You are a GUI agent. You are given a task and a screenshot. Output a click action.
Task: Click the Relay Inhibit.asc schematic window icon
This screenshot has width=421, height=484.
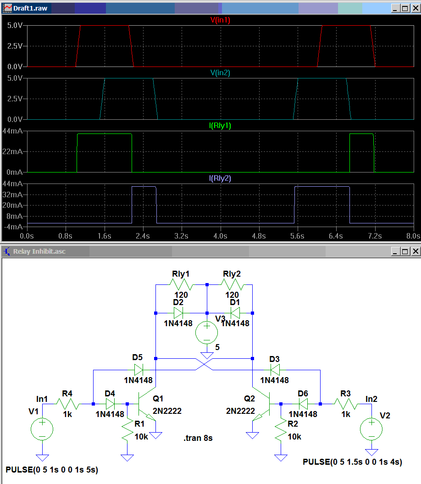click(x=7, y=251)
